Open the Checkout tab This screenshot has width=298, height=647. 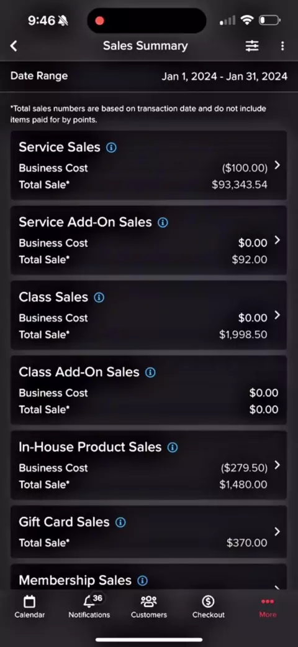pyautogui.click(x=208, y=607)
